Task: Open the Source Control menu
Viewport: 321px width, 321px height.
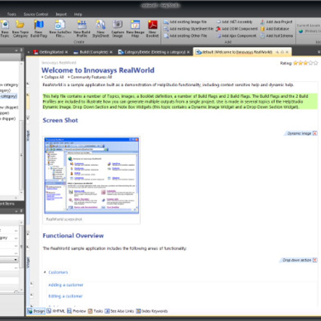Action: tap(36, 14)
